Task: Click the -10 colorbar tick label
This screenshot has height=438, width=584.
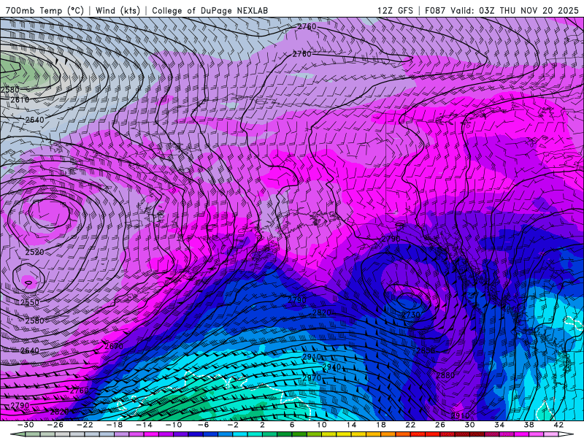Action: pos(174,425)
